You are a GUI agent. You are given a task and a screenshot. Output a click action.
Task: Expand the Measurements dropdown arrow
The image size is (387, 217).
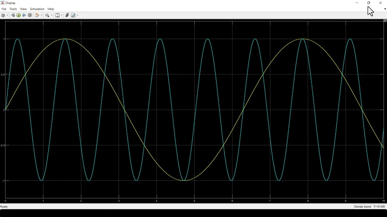point(77,15)
